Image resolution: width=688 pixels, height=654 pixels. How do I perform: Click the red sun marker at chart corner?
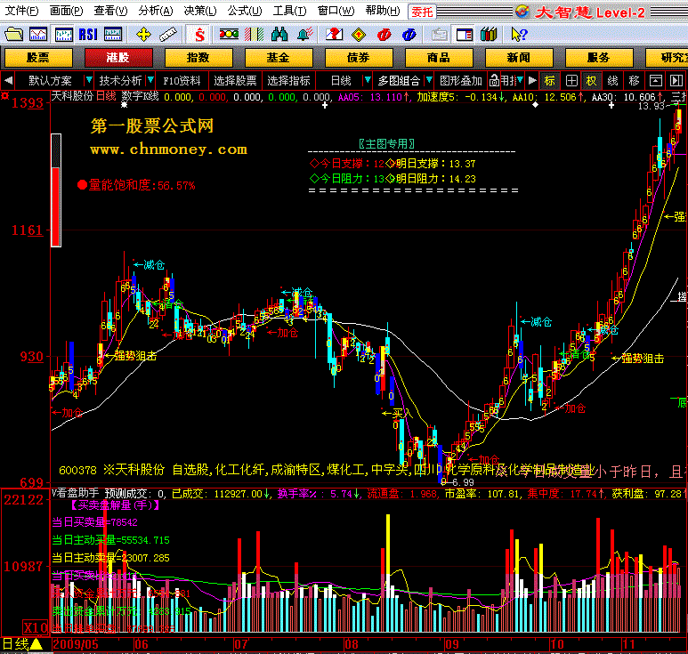pos(4,95)
